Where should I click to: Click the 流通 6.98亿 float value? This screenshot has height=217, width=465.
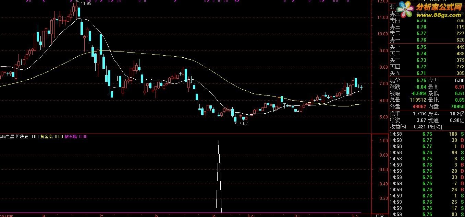457,120
